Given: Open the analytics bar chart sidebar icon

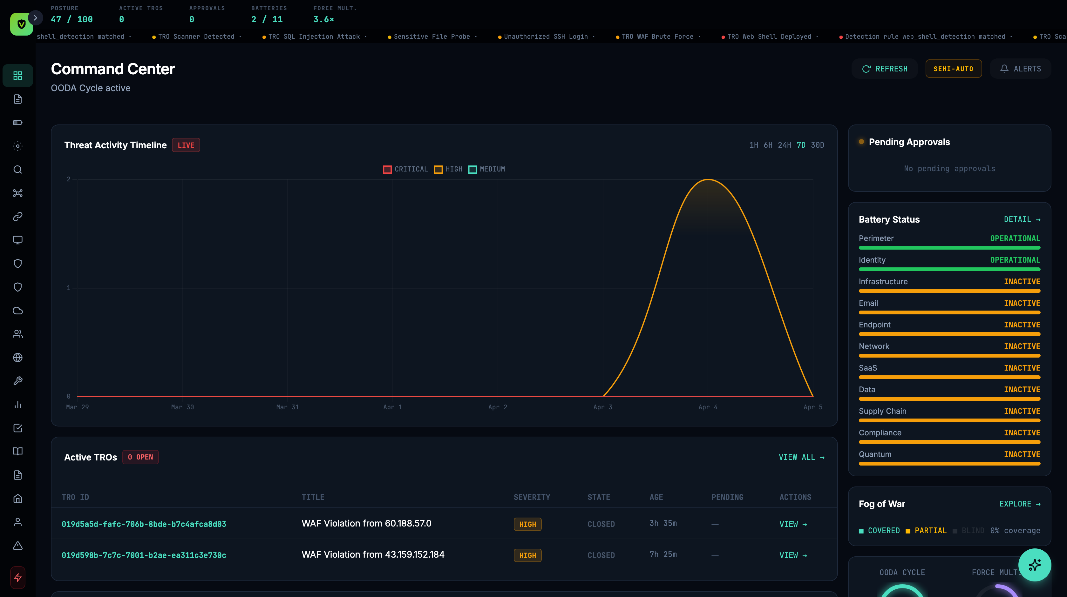Looking at the screenshot, I should 17,405.
